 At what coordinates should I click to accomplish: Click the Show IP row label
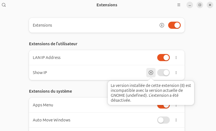coord(40,73)
